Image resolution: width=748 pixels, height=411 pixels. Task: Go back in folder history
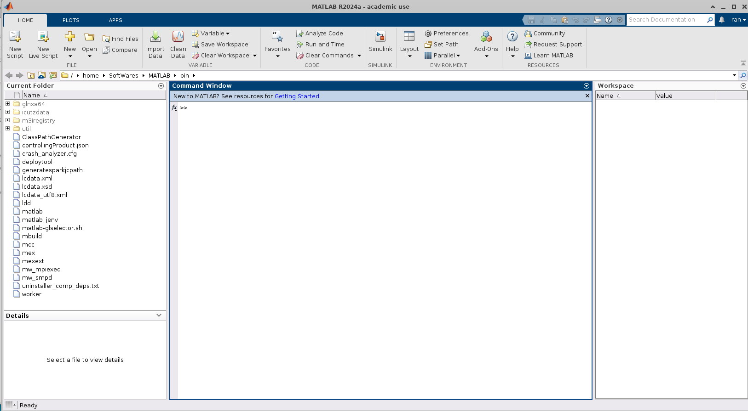tap(9, 75)
